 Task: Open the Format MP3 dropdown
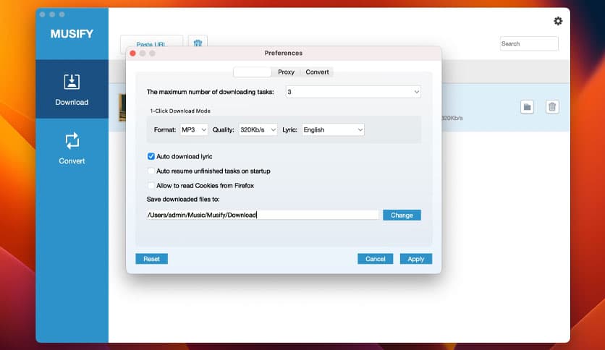click(193, 130)
